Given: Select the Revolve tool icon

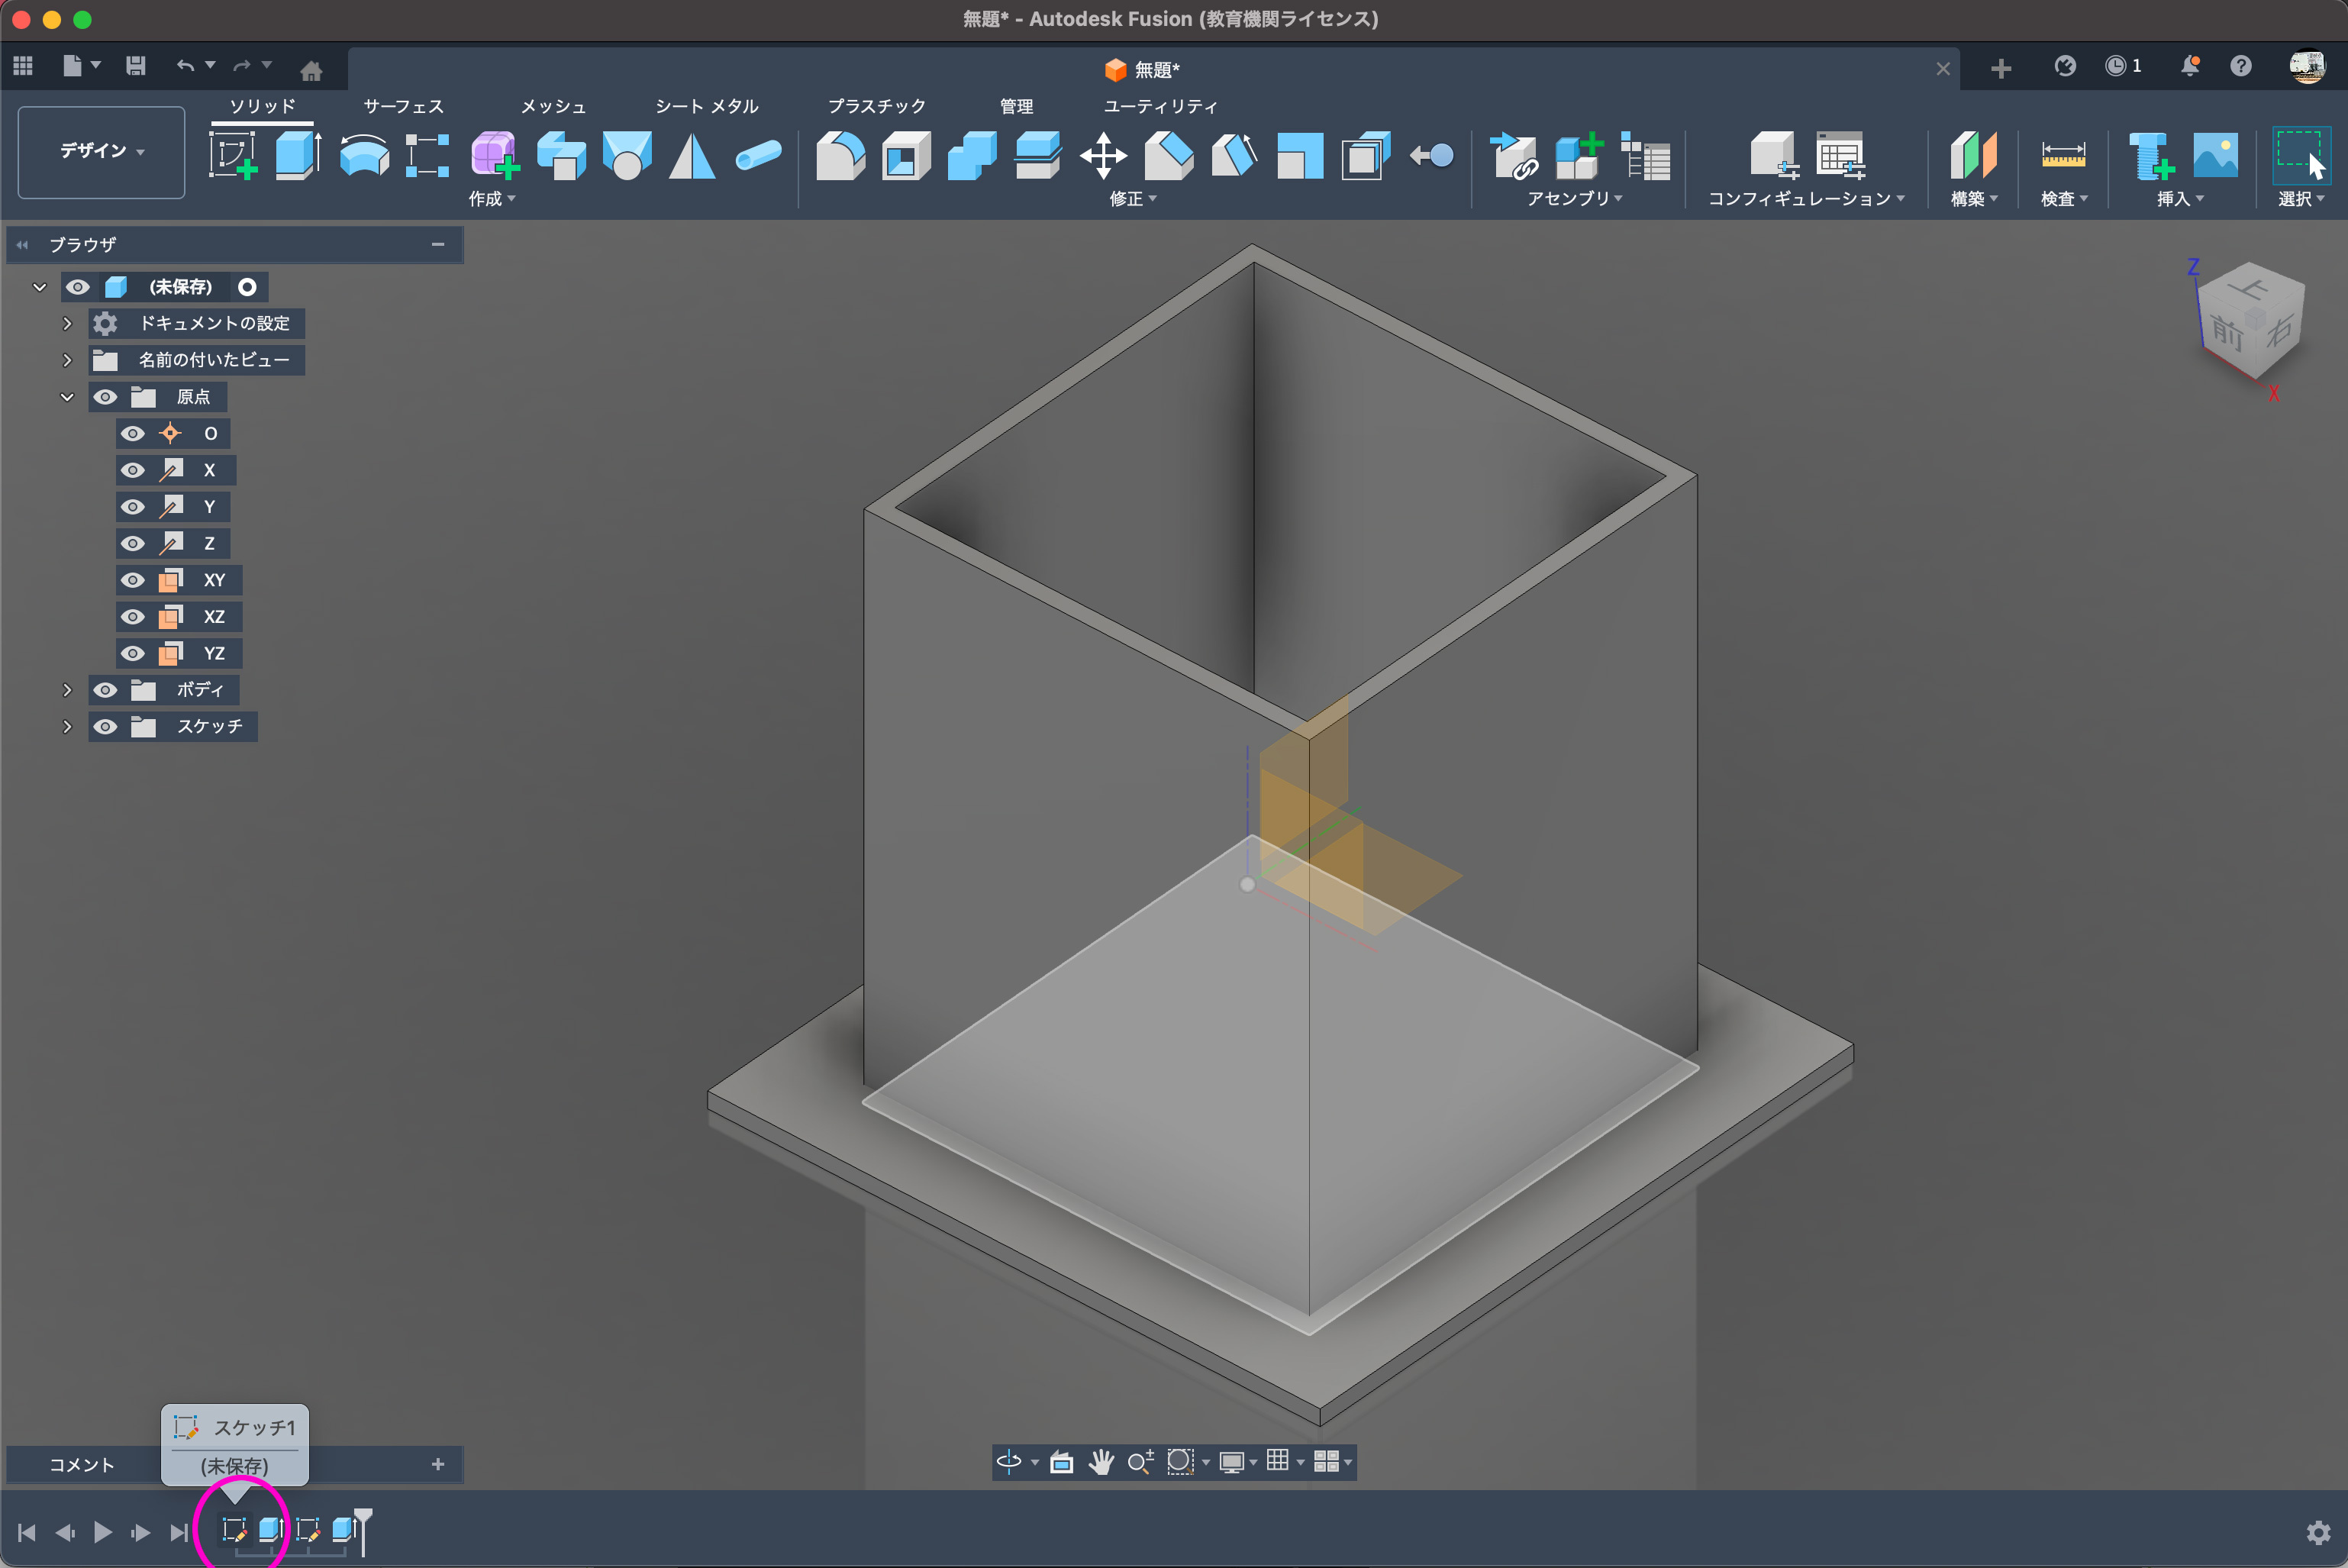Looking at the screenshot, I should 363,156.
